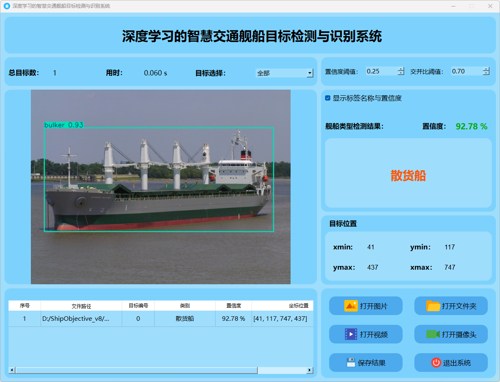This screenshot has width=500, height=382.
Task: Click the 置信度阈值 input field showing 0.25
Action: tap(381, 71)
